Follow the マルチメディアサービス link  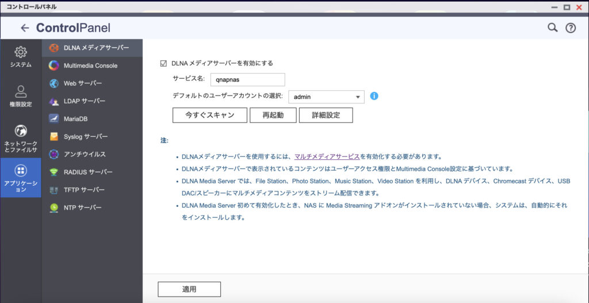tap(327, 156)
